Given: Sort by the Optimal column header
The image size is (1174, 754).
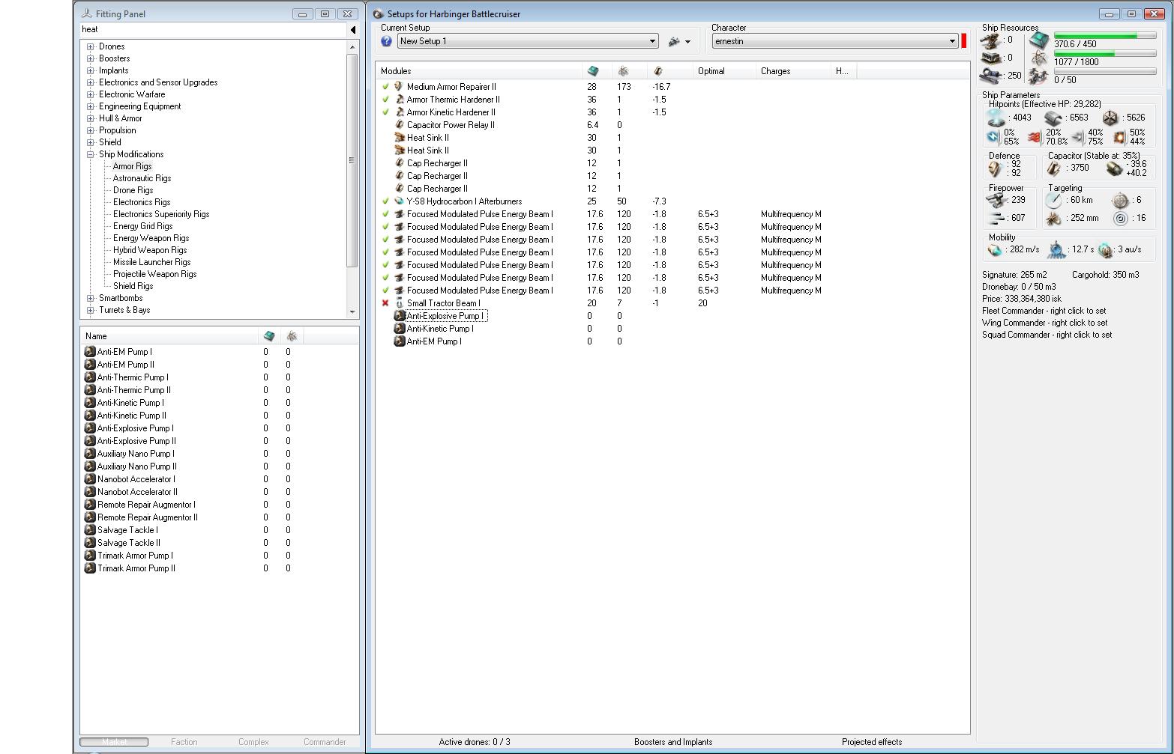Looking at the screenshot, I should (724, 71).
